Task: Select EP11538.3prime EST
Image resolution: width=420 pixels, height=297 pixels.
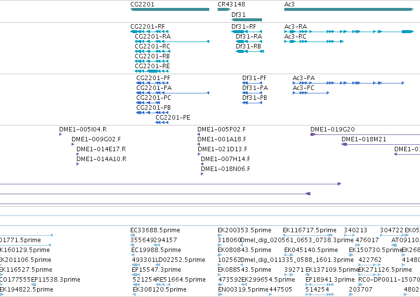Action: click(34, 285)
